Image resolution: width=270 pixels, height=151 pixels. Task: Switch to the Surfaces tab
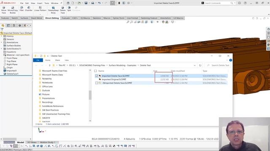24,18
